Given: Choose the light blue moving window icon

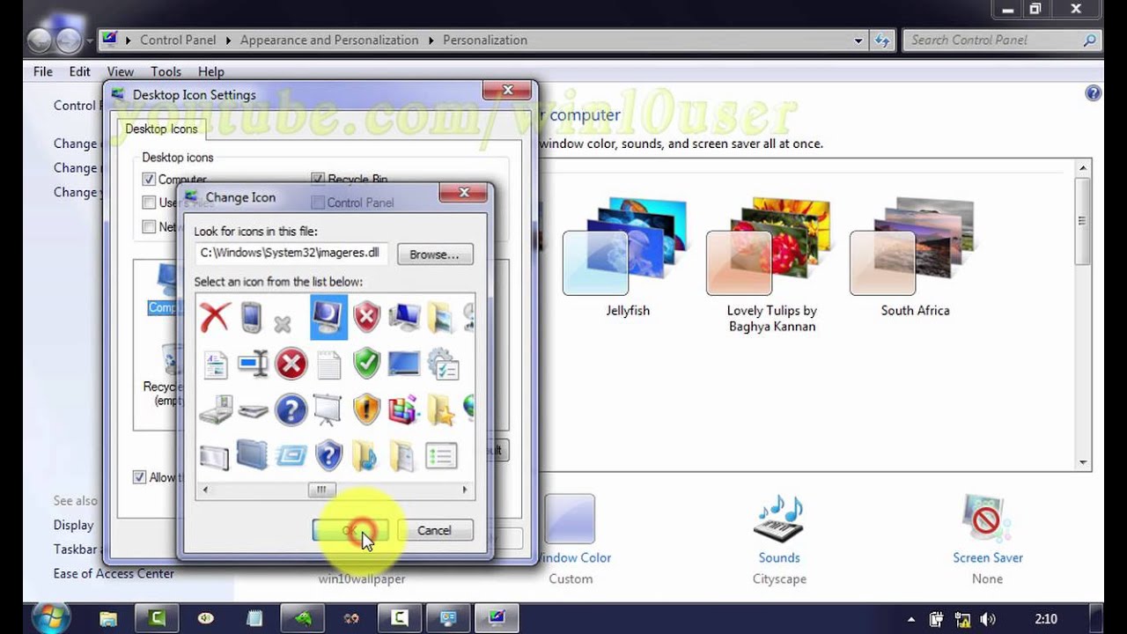Looking at the screenshot, I should point(291,455).
